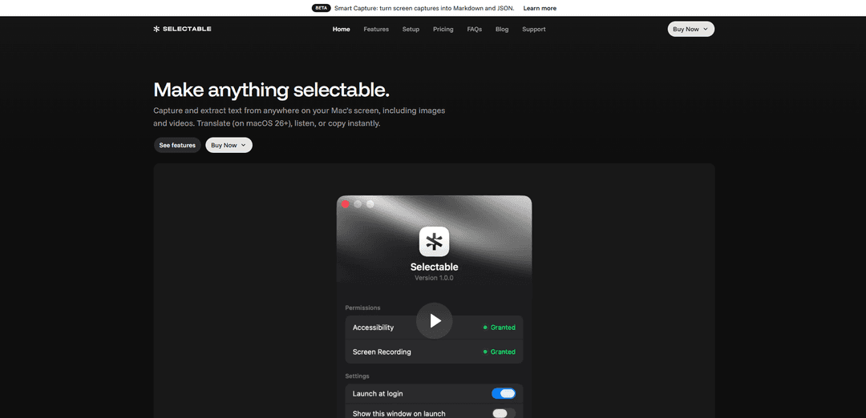Click the Permissions section label

(363, 307)
